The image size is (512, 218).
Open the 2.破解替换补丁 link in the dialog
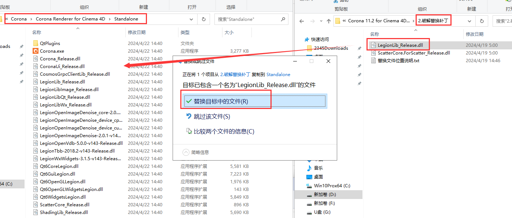point(235,74)
